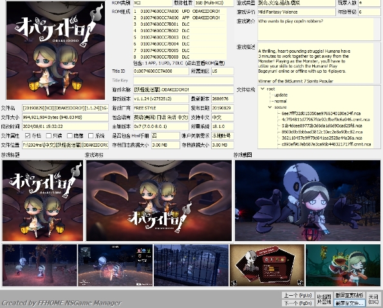Click 截屏至剪贴板 screenshot to clipboard button
This screenshot has width=383, height=308.
click(x=350, y=295)
